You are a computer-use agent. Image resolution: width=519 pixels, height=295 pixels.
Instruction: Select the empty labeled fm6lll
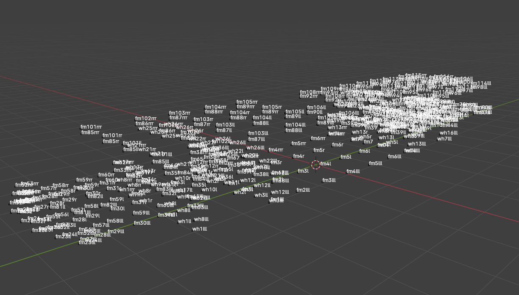click(x=395, y=157)
